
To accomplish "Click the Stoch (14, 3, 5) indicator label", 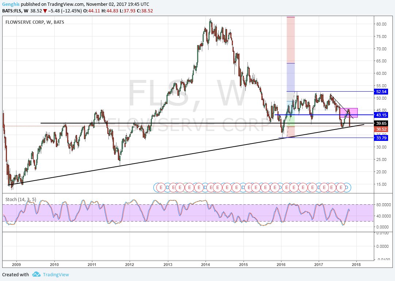I will coord(21,199).
